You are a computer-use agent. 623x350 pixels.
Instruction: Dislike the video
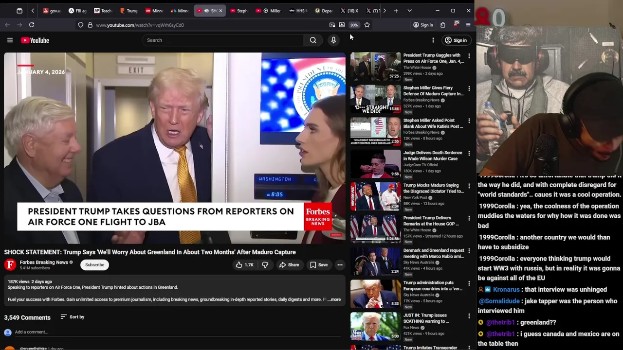pyautogui.click(x=265, y=265)
